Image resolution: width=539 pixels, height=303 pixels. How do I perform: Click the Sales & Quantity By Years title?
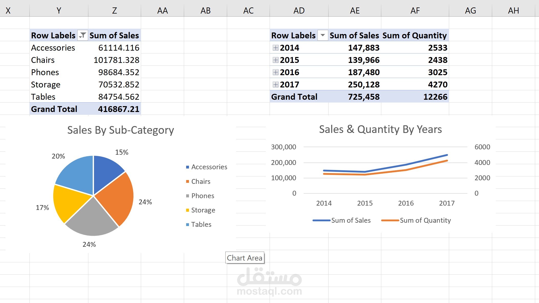point(380,129)
